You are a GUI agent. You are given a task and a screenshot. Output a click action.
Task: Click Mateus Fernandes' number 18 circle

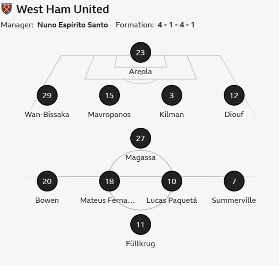pyautogui.click(x=109, y=181)
